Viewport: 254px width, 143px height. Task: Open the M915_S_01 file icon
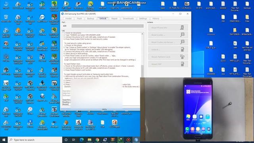(x=235, y=58)
